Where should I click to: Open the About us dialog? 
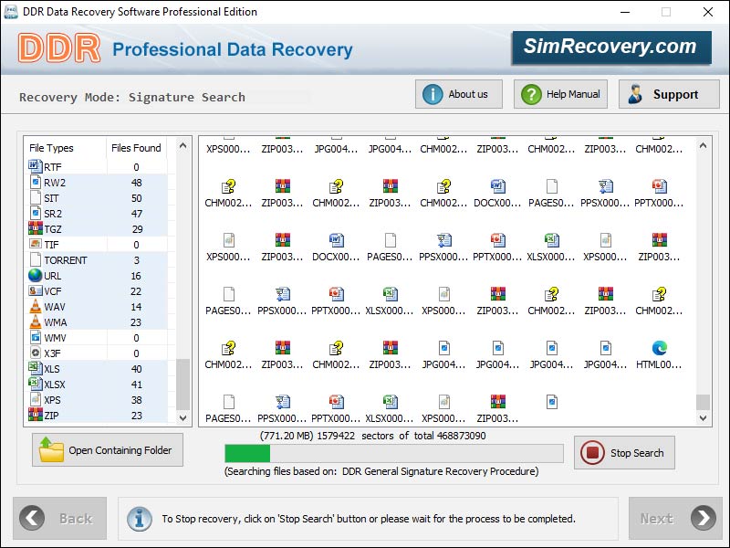(459, 94)
